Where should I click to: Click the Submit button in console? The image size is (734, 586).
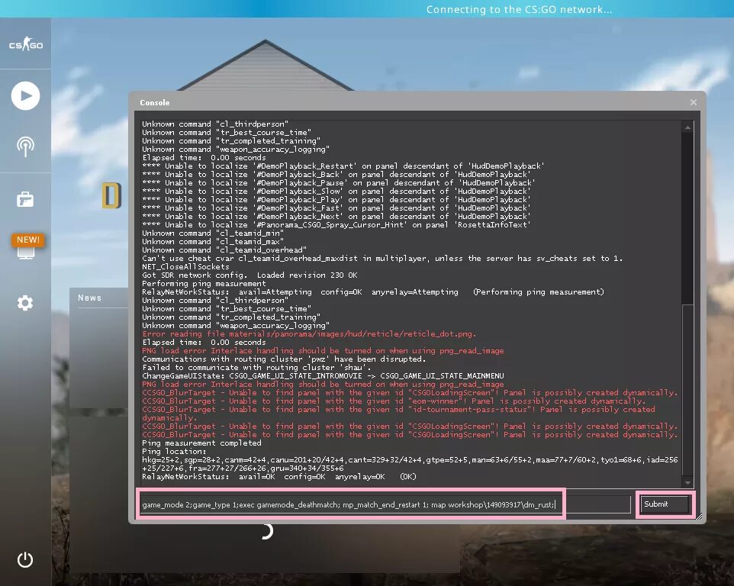click(665, 504)
